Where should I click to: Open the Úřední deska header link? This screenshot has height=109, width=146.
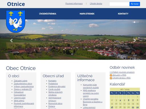click(x=96, y=4)
